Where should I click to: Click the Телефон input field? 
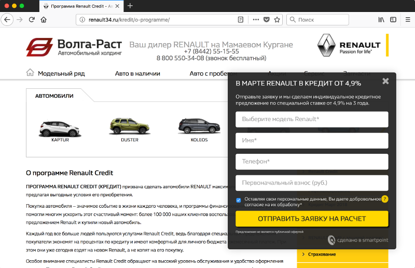pyautogui.click(x=312, y=162)
